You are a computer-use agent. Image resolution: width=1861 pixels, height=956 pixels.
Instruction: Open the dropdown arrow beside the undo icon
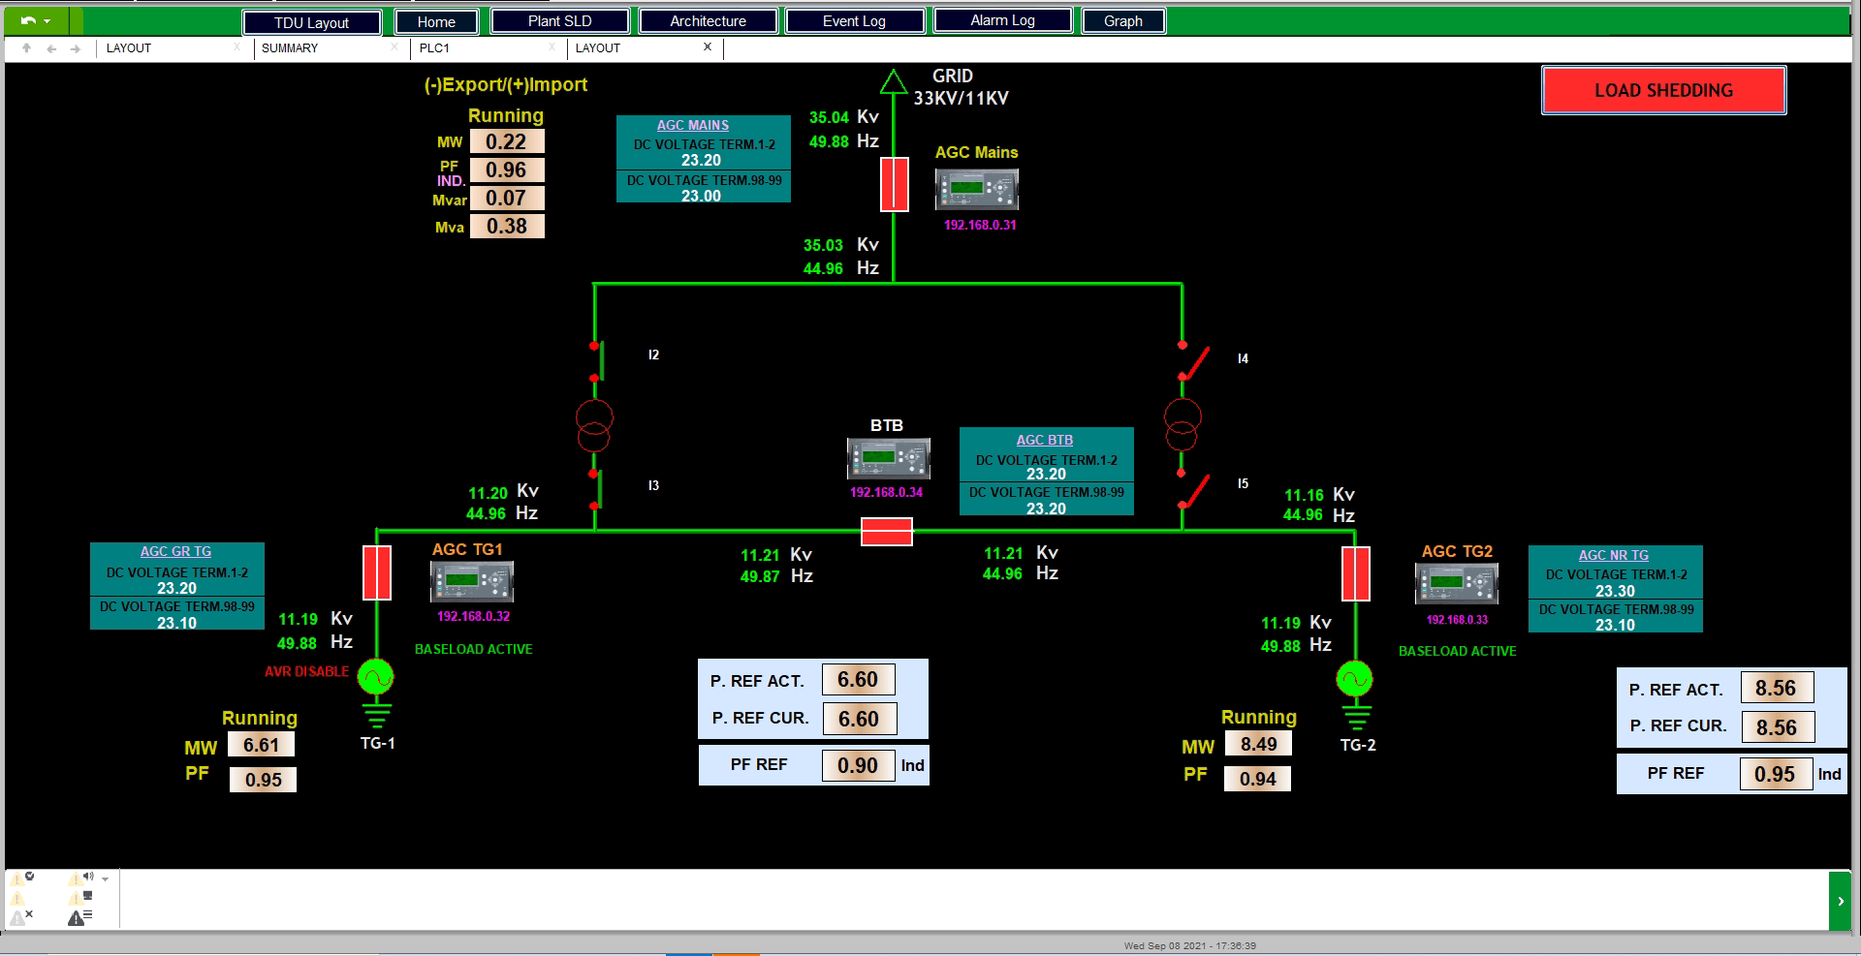(47, 21)
